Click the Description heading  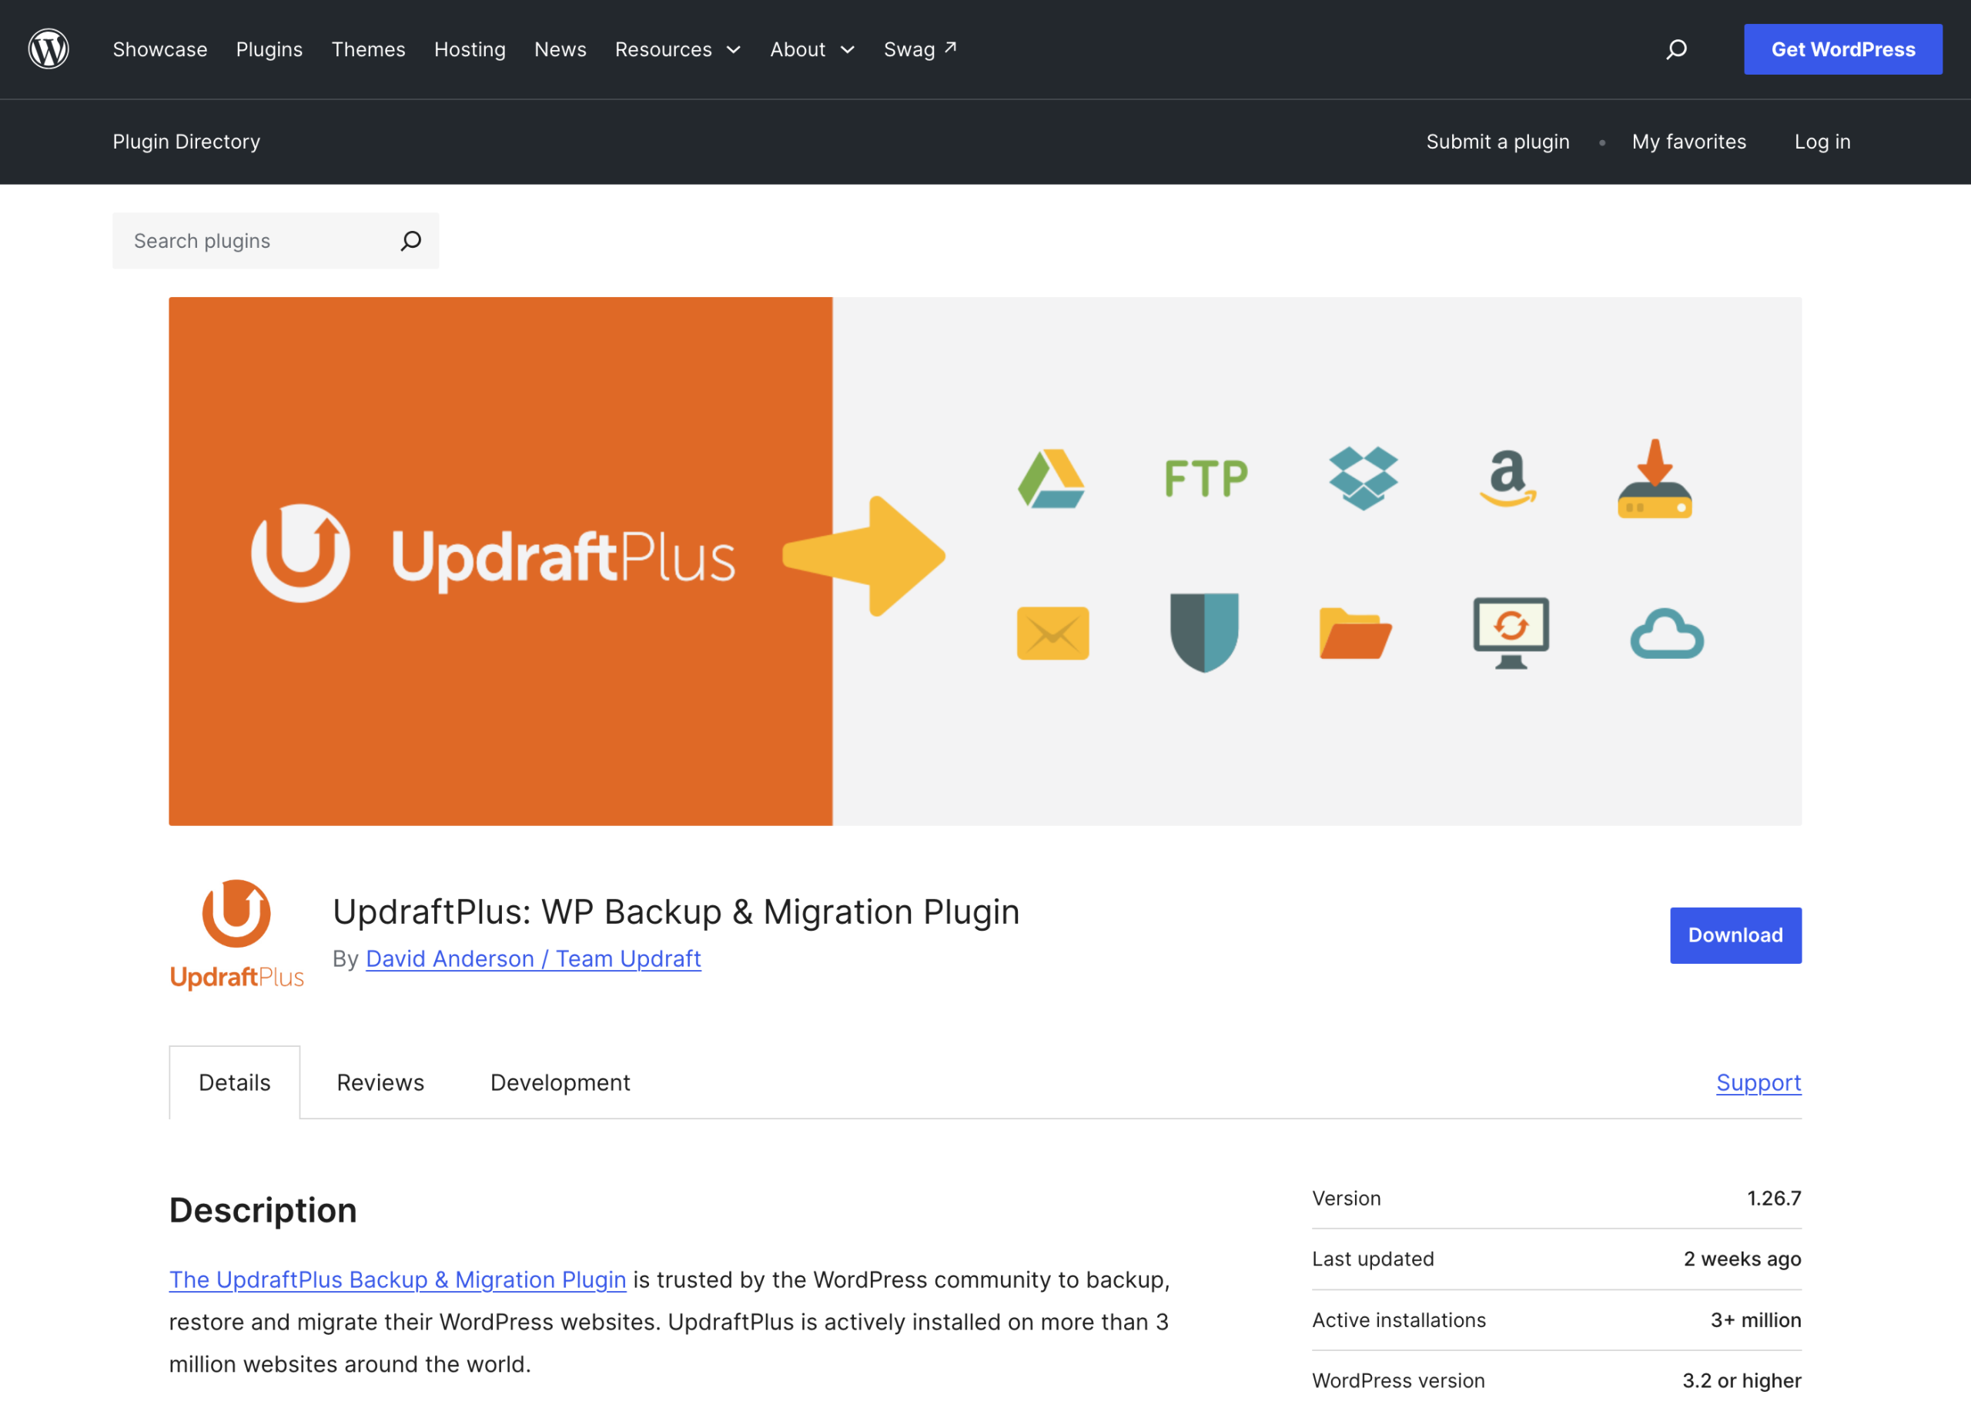263,1210
